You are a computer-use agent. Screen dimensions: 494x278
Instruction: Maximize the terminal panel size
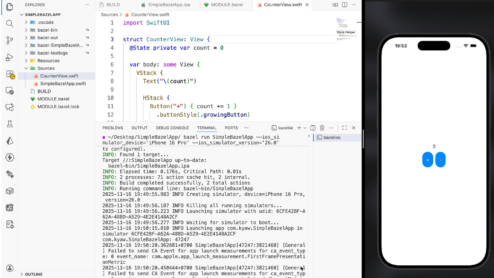[x=345, y=128]
